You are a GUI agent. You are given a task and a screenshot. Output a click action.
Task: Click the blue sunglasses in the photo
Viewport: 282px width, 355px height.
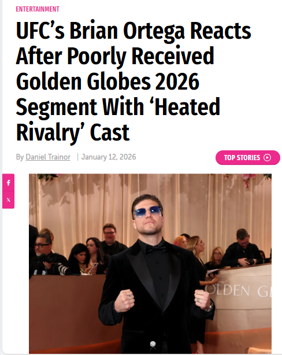[149, 212]
